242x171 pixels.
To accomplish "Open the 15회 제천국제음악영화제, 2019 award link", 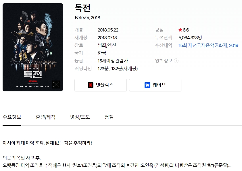I will click(x=208, y=45).
